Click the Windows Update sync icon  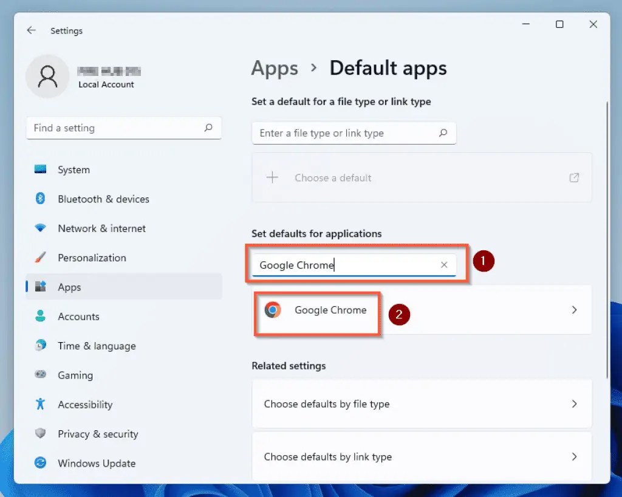coord(40,462)
